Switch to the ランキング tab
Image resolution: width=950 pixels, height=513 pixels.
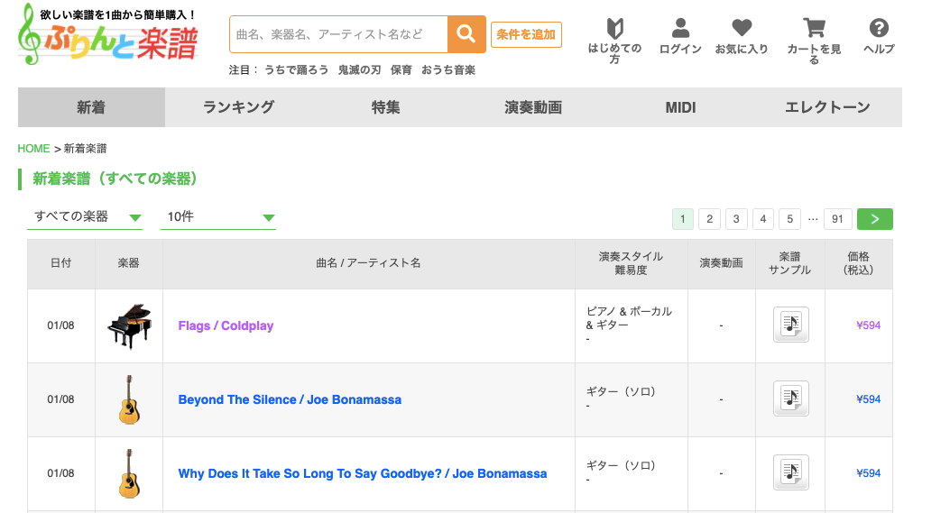point(239,107)
